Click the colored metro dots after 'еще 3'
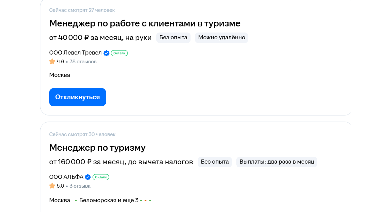Viewport: 377px width, 212px height. tap(145, 200)
